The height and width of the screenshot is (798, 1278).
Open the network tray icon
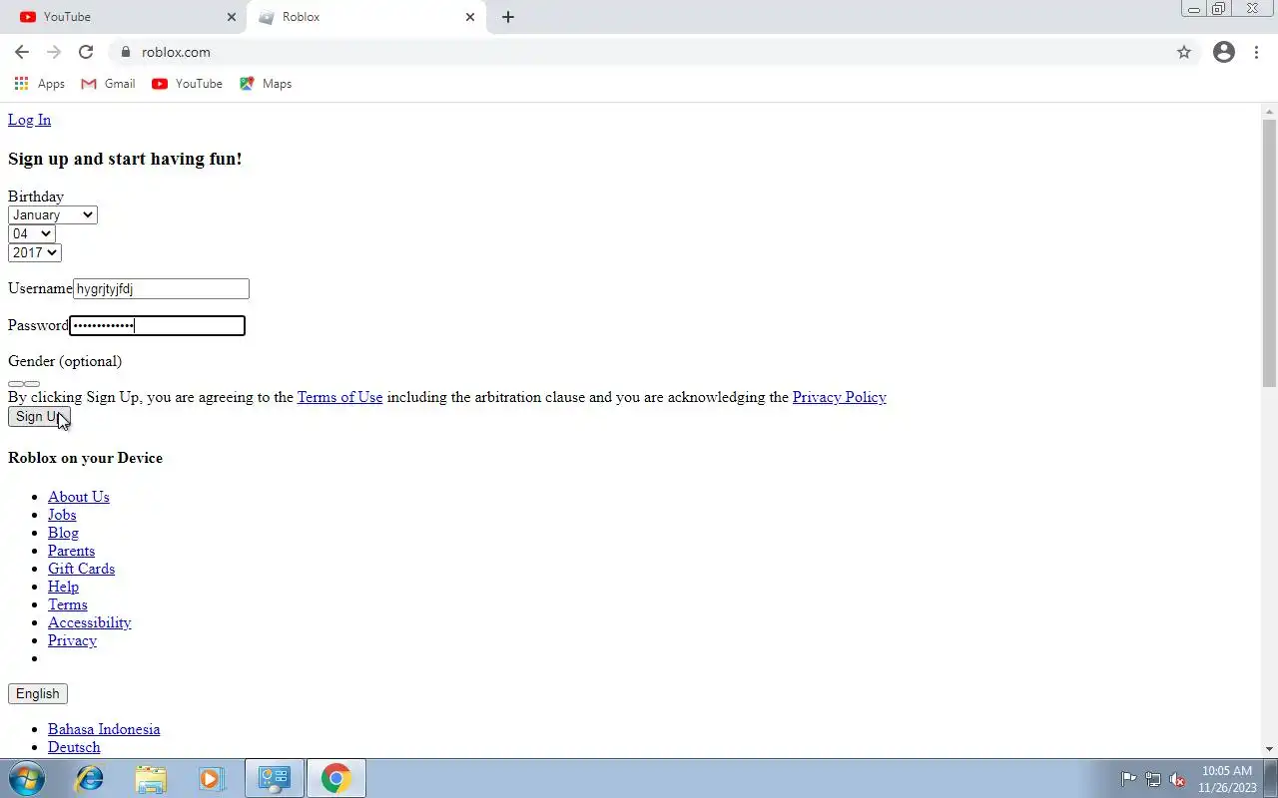click(x=1153, y=779)
